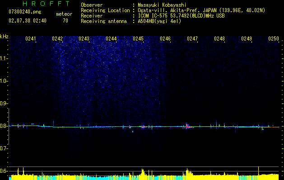
Task: Click the timestamp 02.07.30 02:40
Action: (28, 21)
